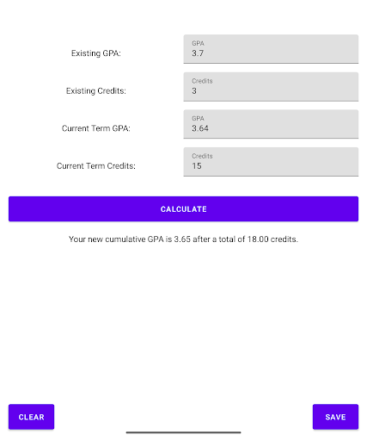
Task: Click the small 'GPA' hint in first field
Action: (x=198, y=43)
